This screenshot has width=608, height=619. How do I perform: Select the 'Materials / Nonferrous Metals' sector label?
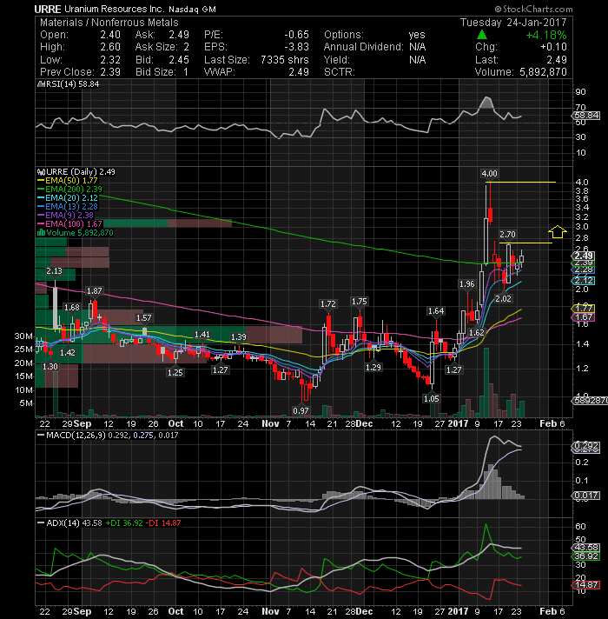tap(109, 23)
